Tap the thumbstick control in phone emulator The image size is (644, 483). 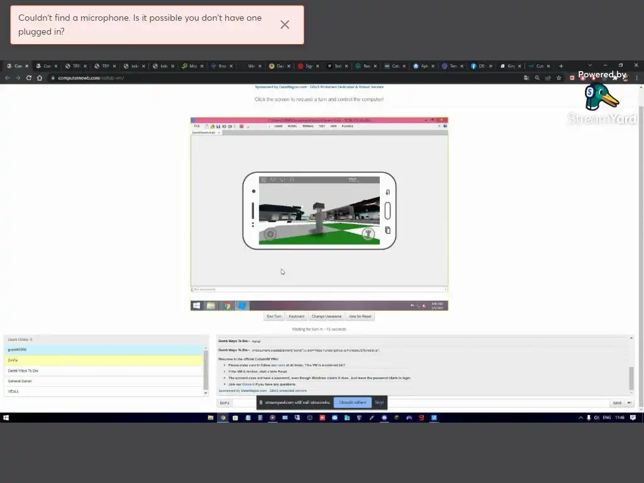[x=270, y=234]
